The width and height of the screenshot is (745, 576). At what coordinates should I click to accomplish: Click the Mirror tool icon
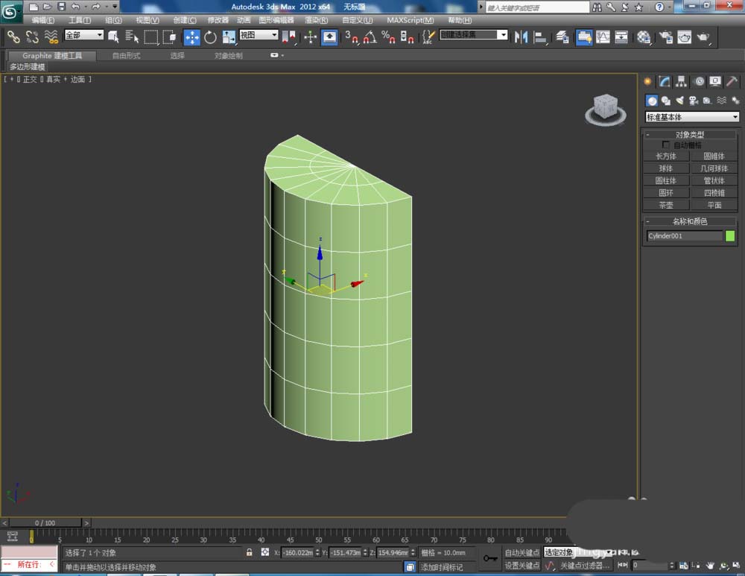521,37
